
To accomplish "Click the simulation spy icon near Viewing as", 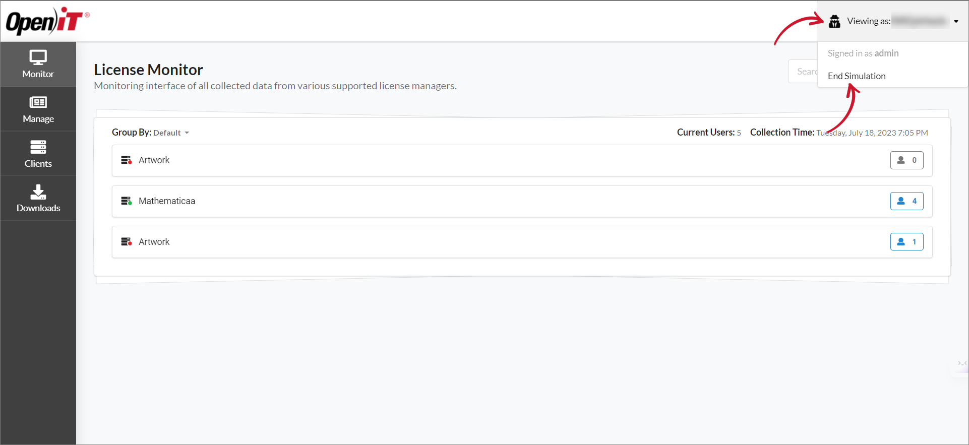I will (x=834, y=21).
